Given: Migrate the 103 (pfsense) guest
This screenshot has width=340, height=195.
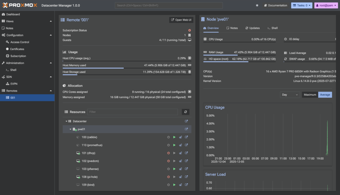Looking at the screenshot, I should 180,169.
